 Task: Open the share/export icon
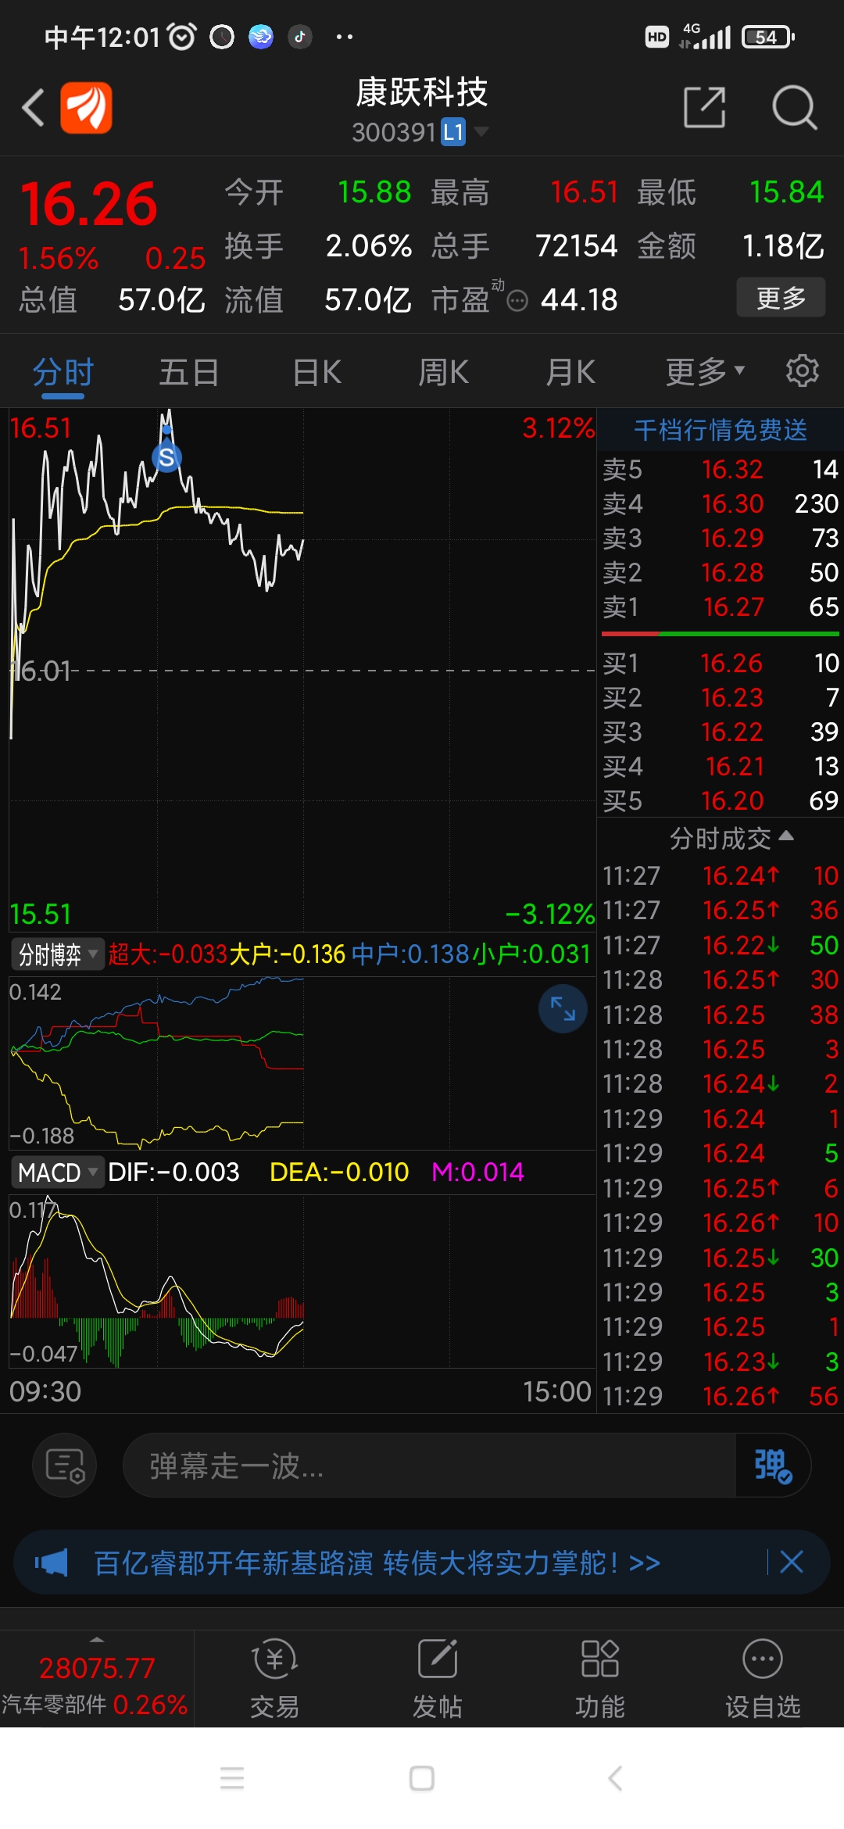(704, 108)
